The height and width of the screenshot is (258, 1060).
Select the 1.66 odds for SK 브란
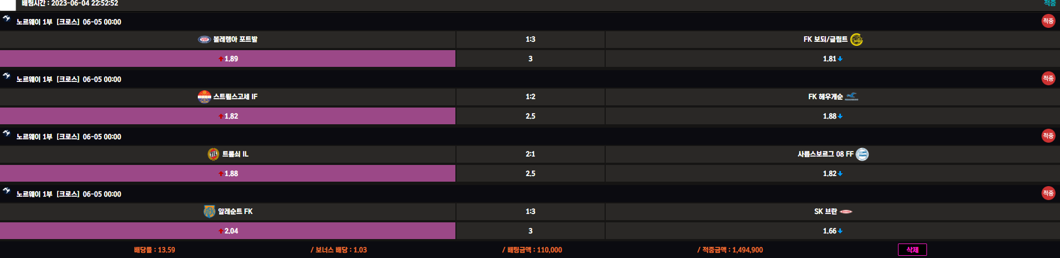pos(832,231)
